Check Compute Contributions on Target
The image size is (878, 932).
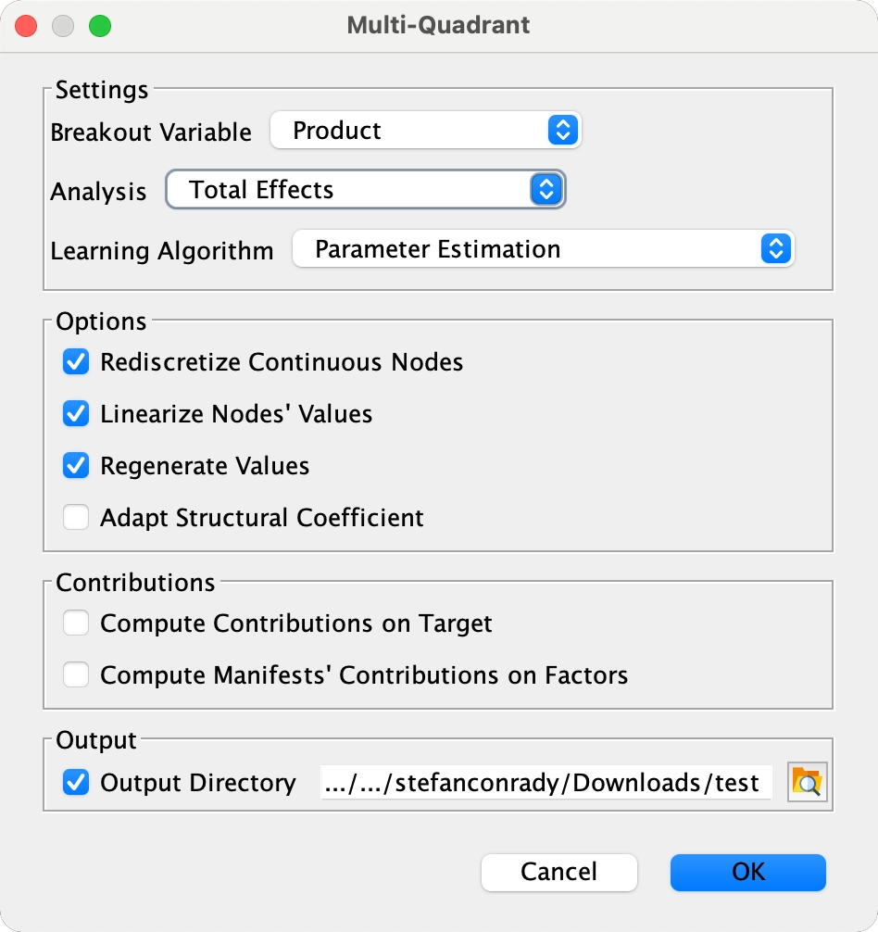76,624
